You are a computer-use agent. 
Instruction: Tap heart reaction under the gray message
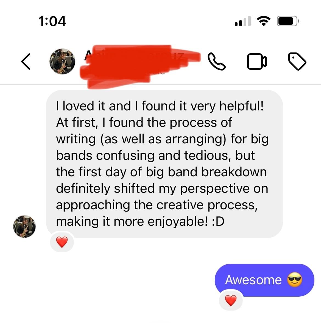click(62, 242)
